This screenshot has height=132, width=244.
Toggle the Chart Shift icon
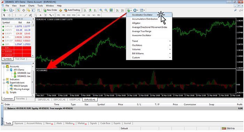(122, 10)
